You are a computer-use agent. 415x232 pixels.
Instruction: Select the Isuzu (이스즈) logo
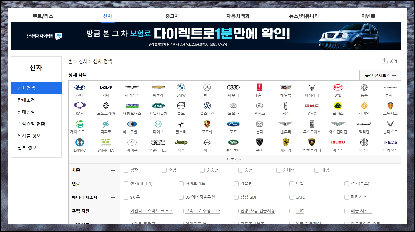coord(338,142)
